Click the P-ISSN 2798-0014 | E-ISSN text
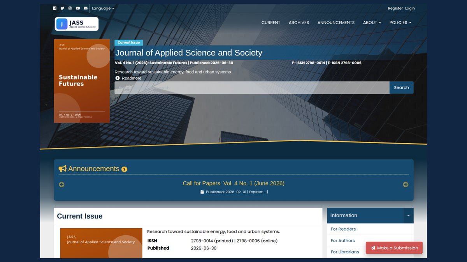The width and height of the screenshot is (467, 262). [x=327, y=63]
